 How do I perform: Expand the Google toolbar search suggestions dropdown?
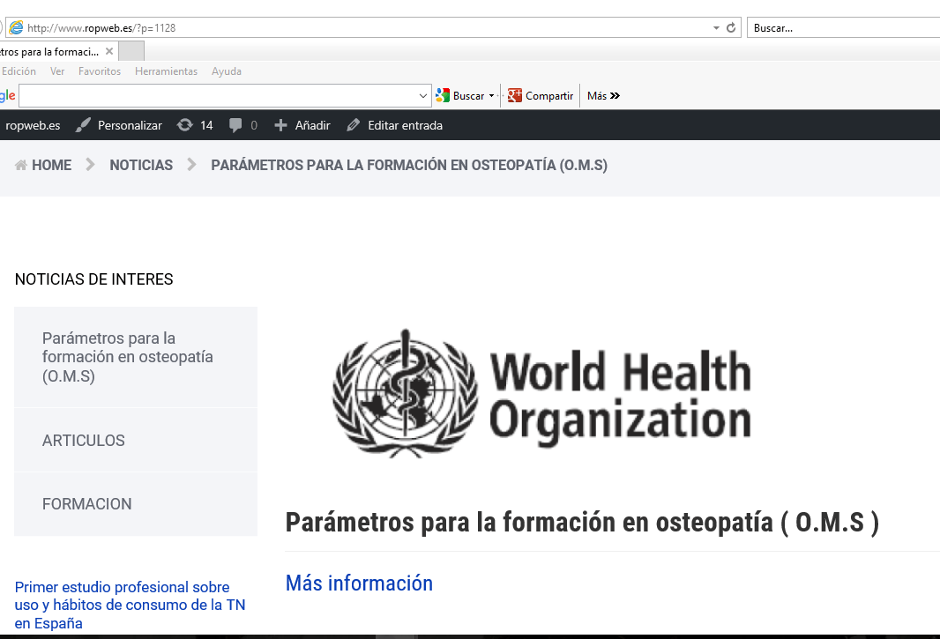point(422,96)
